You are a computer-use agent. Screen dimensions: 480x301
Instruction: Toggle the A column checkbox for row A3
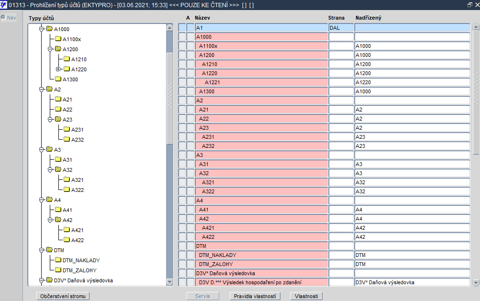(x=190, y=155)
